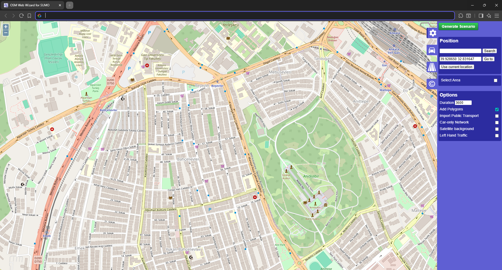
Task: Enable the Car-only Network checkbox
Action: [x=497, y=122]
